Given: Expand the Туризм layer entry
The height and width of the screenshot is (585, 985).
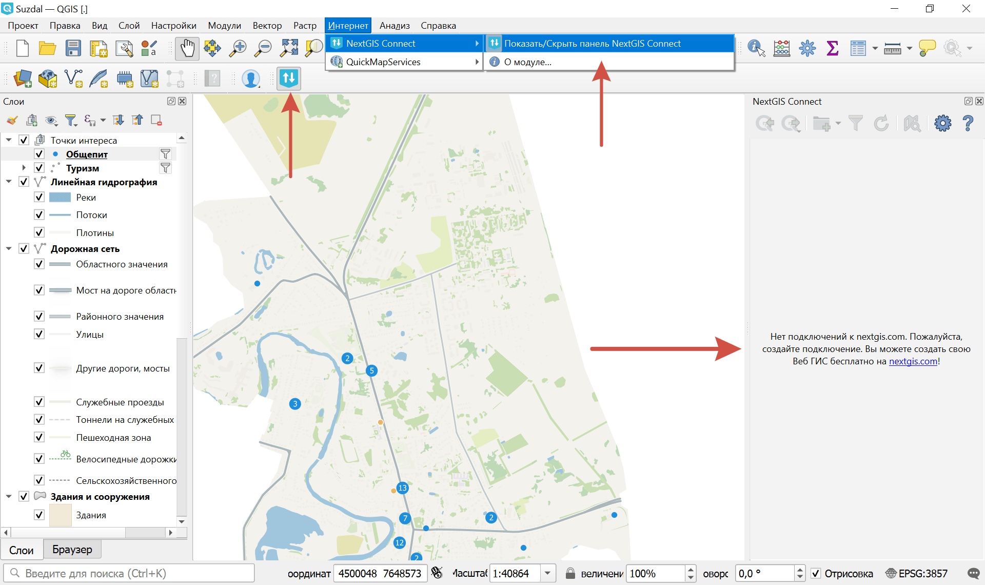Looking at the screenshot, I should point(24,167).
